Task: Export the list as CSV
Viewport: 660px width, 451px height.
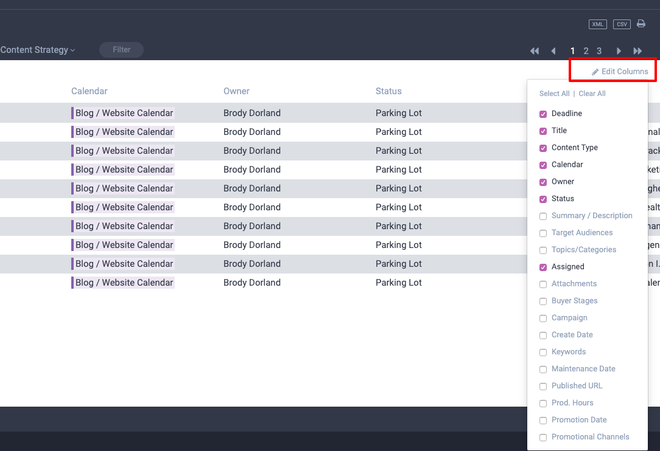Action: coord(622,24)
